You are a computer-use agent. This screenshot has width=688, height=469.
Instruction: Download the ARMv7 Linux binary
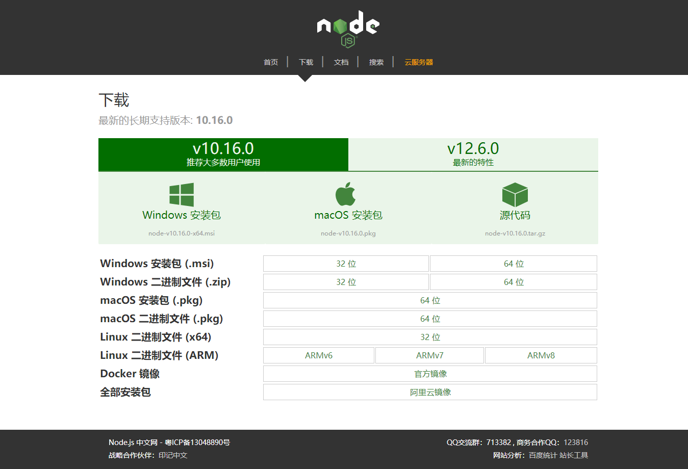429,355
